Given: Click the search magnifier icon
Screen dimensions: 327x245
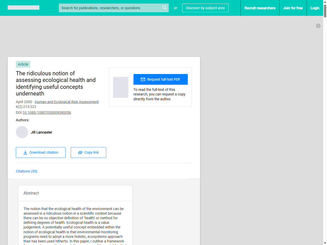Looking at the screenshot, I should coord(165,8).
